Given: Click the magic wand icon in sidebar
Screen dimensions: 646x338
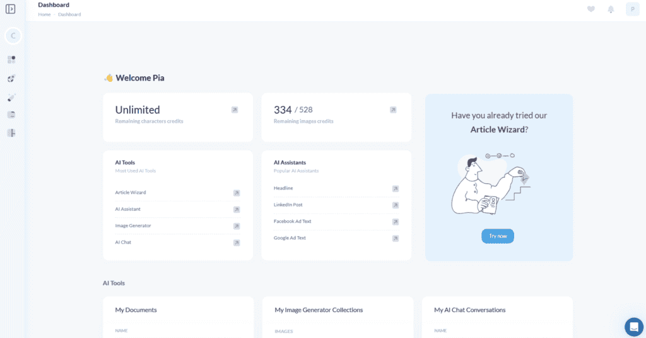Looking at the screenshot, I should (11, 97).
